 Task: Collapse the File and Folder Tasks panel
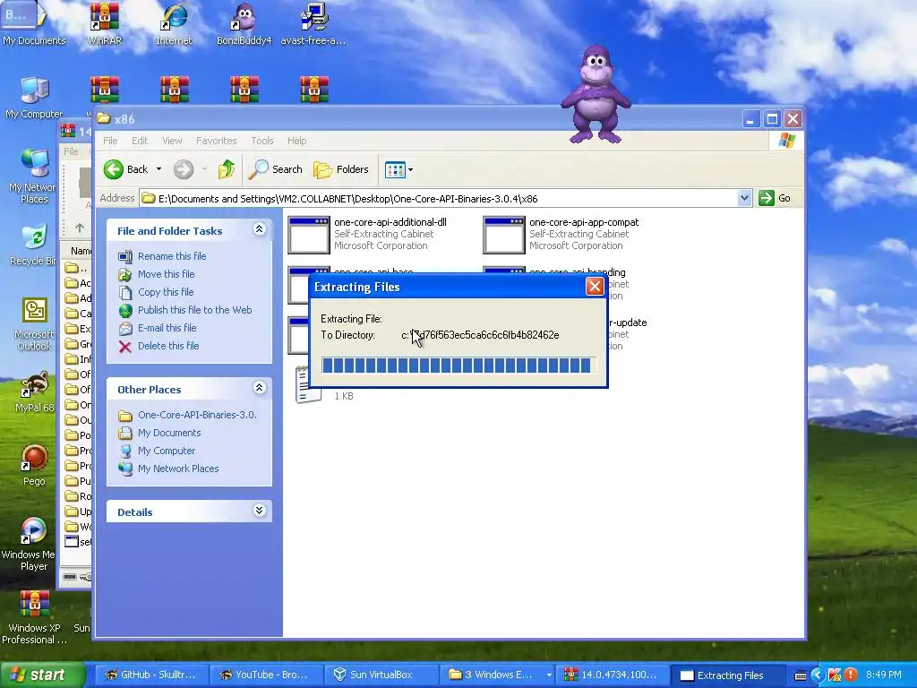tap(259, 229)
